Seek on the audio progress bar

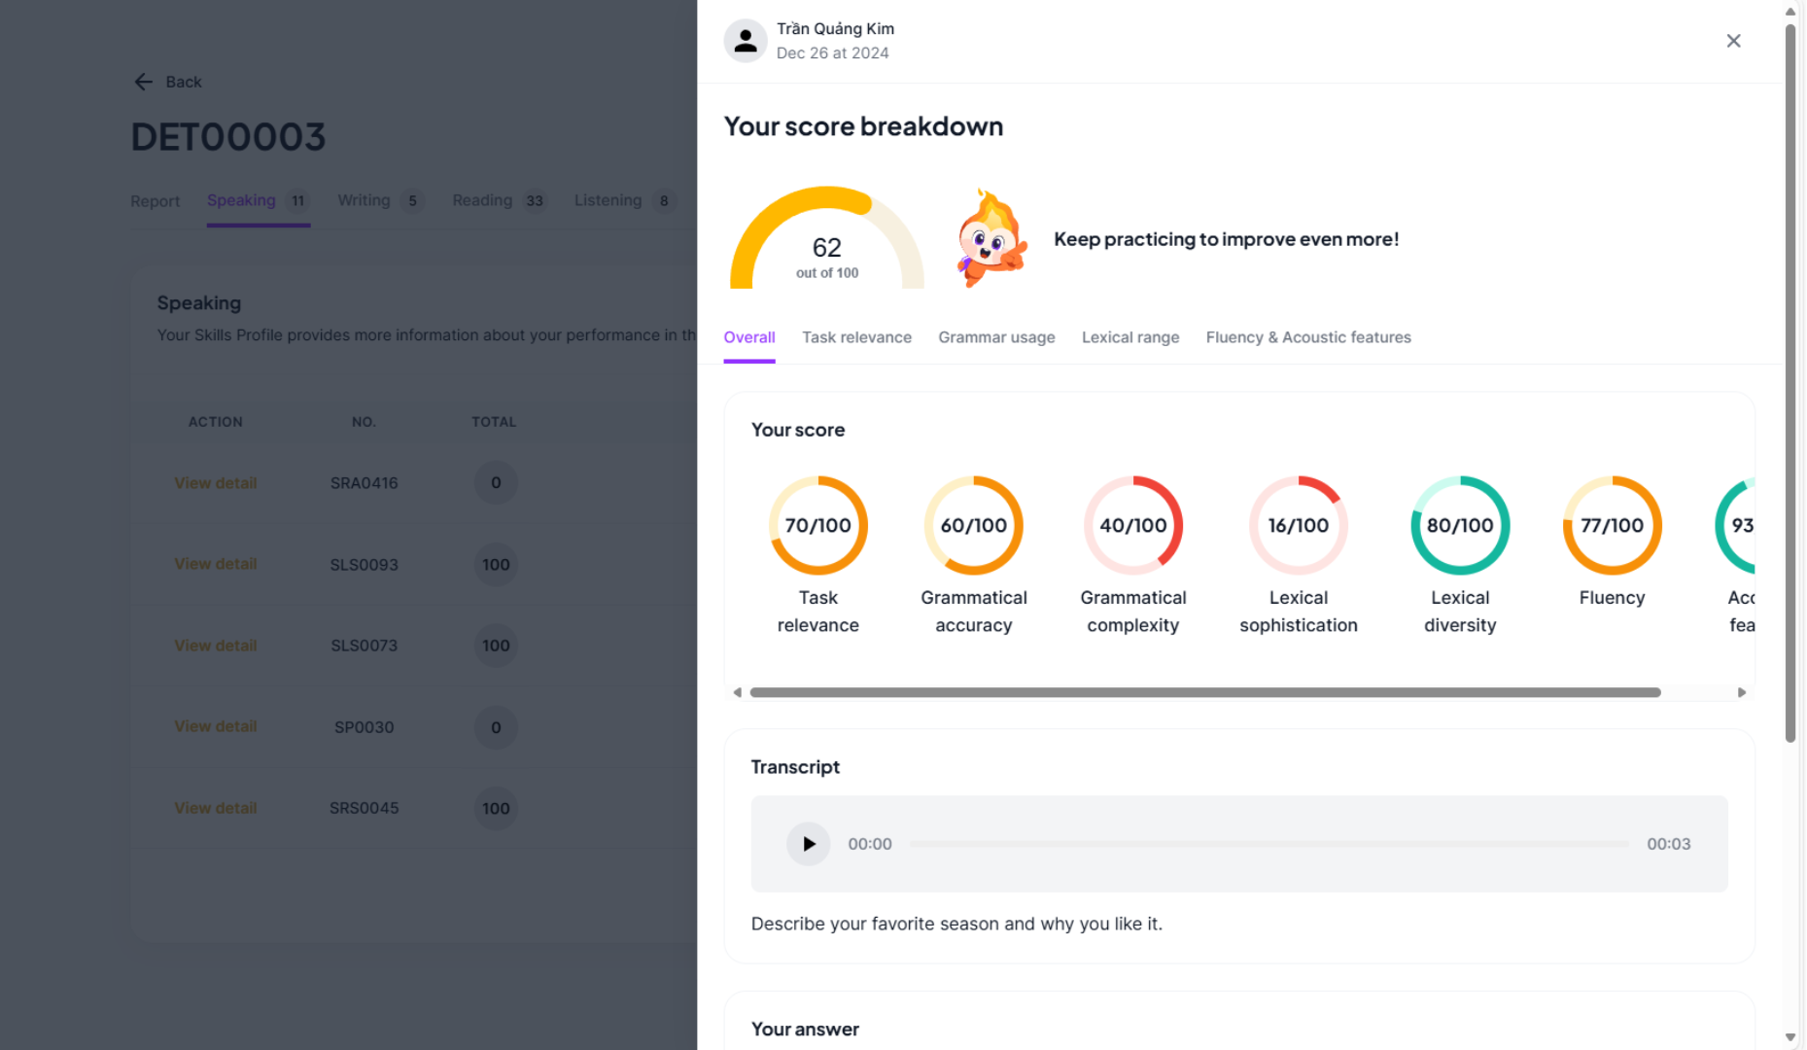[1268, 844]
